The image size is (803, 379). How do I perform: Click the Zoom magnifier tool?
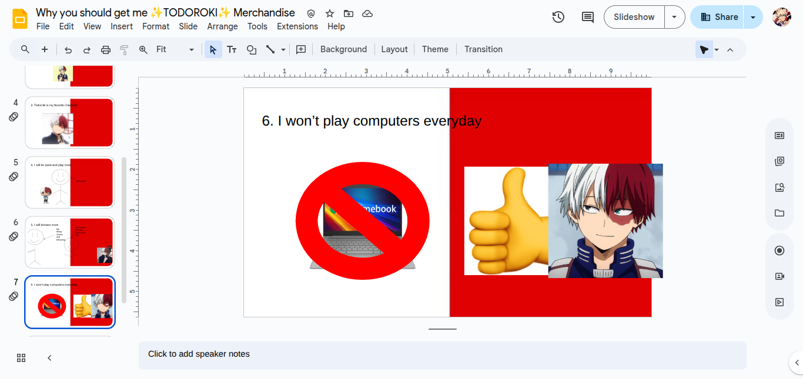pos(143,49)
